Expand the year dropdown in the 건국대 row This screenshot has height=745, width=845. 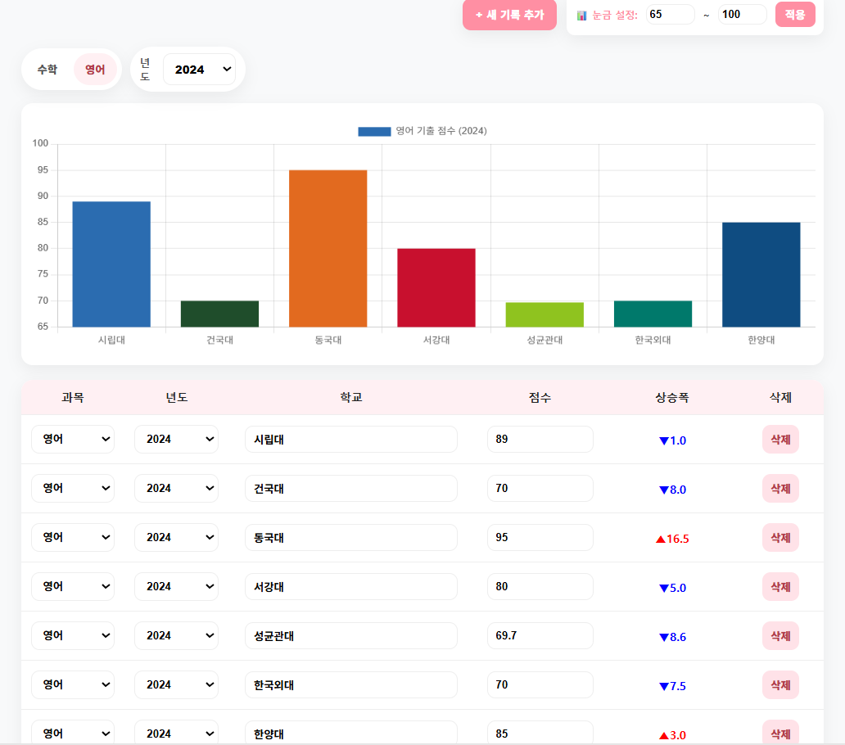click(176, 488)
